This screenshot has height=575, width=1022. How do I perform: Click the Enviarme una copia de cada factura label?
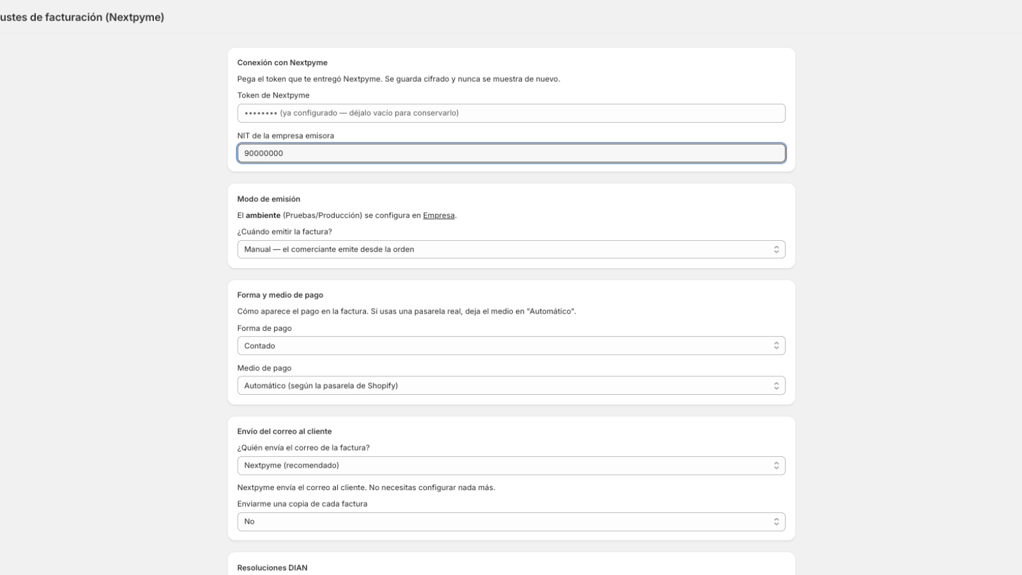[302, 504]
